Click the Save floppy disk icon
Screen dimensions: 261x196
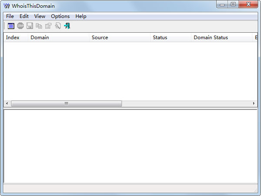coord(30,26)
